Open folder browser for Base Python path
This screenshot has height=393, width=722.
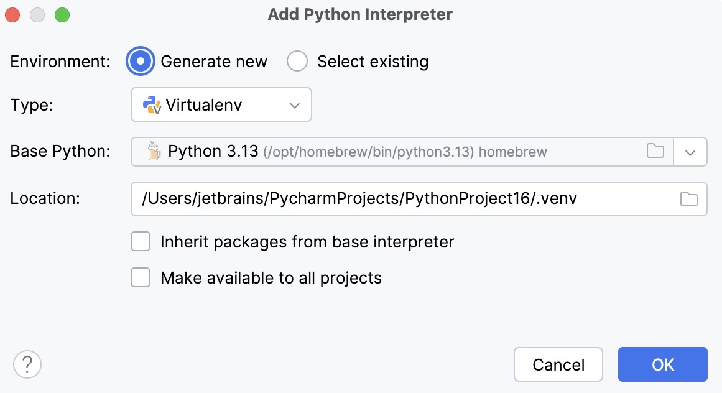pos(655,151)
